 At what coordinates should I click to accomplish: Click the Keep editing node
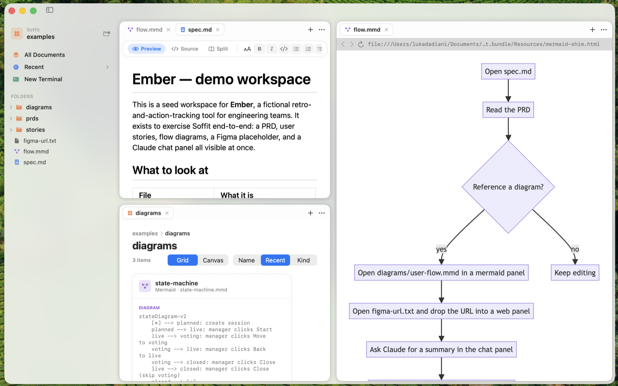(575, 273)
